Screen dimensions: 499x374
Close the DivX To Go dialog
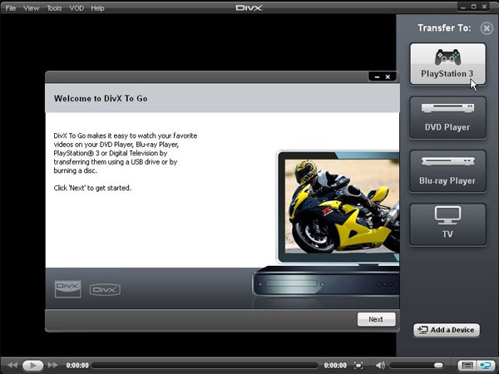click(x=388, y=76)
